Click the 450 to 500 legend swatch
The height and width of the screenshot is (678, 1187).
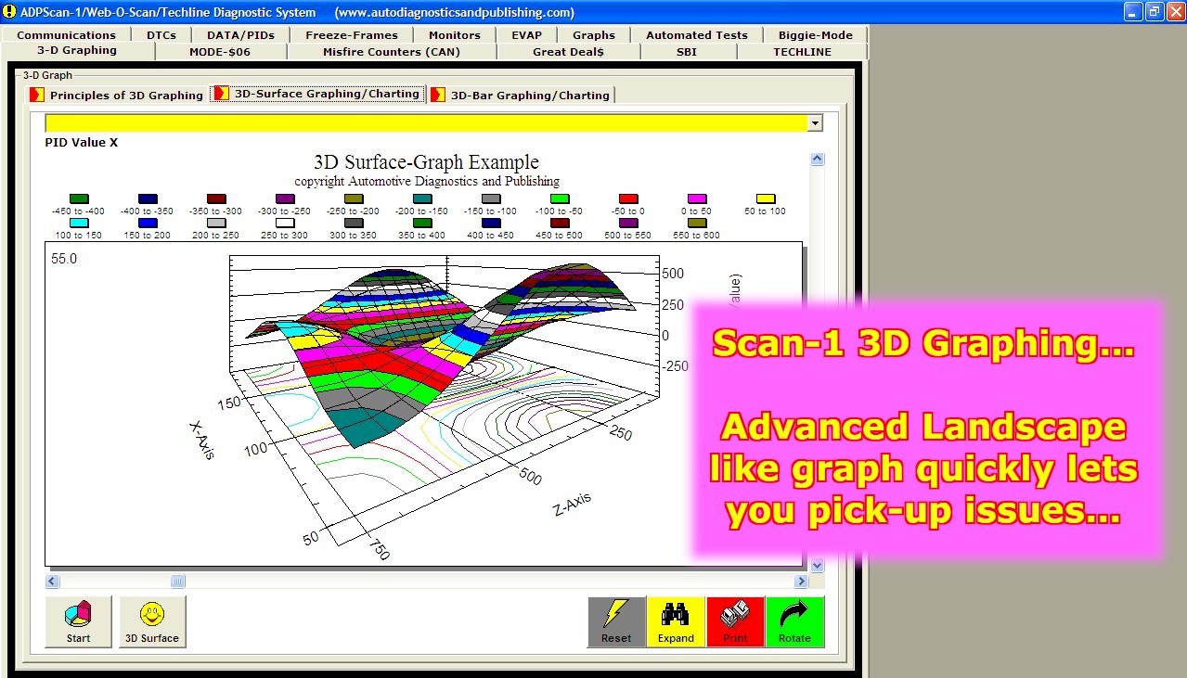(560, 223)
